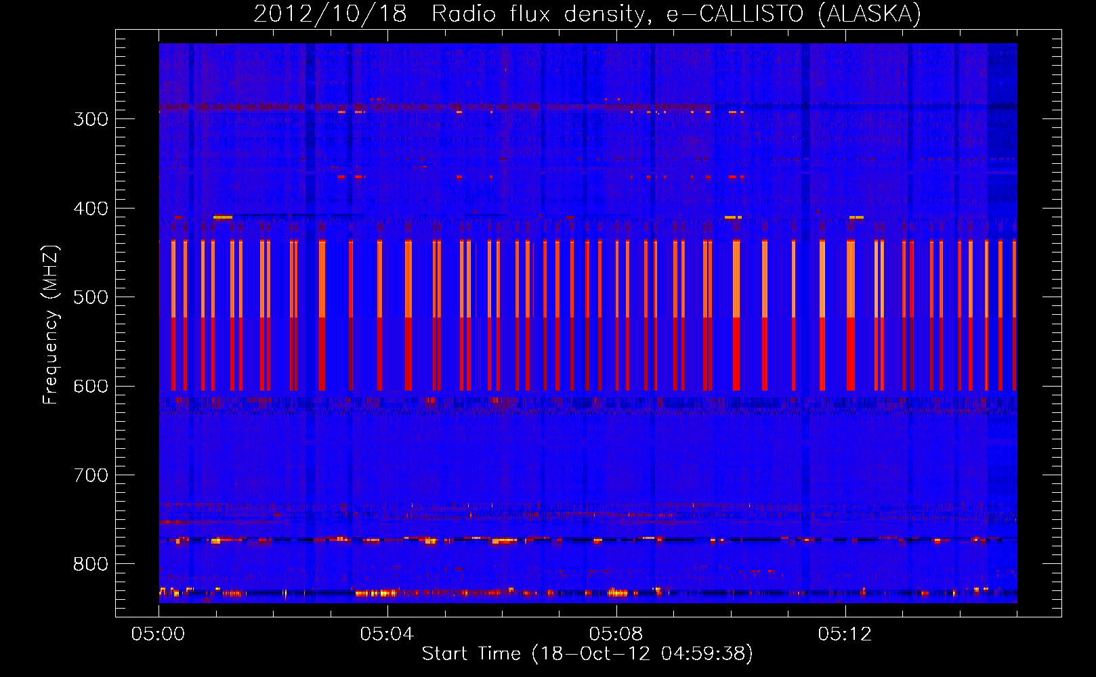Click the 300 frequency tick label
The width and height of the screenshot is (1096, 677).
click(91, 119)
